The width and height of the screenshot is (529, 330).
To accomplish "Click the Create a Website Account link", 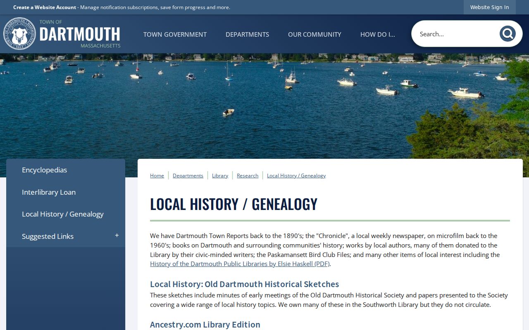I will point(45,7).
